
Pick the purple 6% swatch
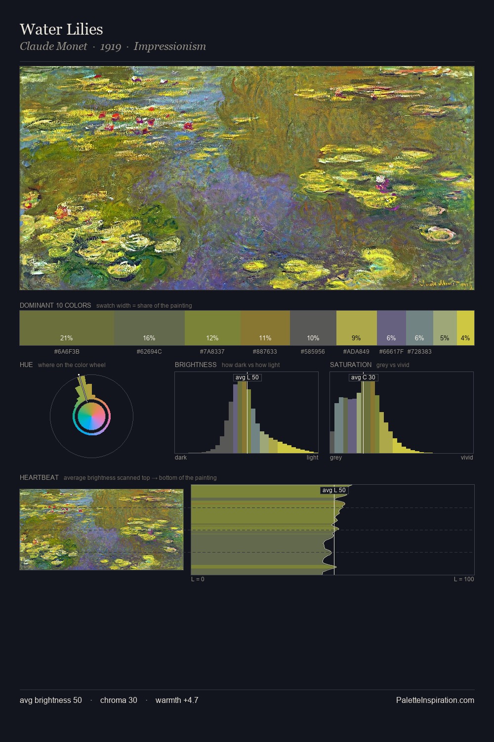[x=391, y=328]
